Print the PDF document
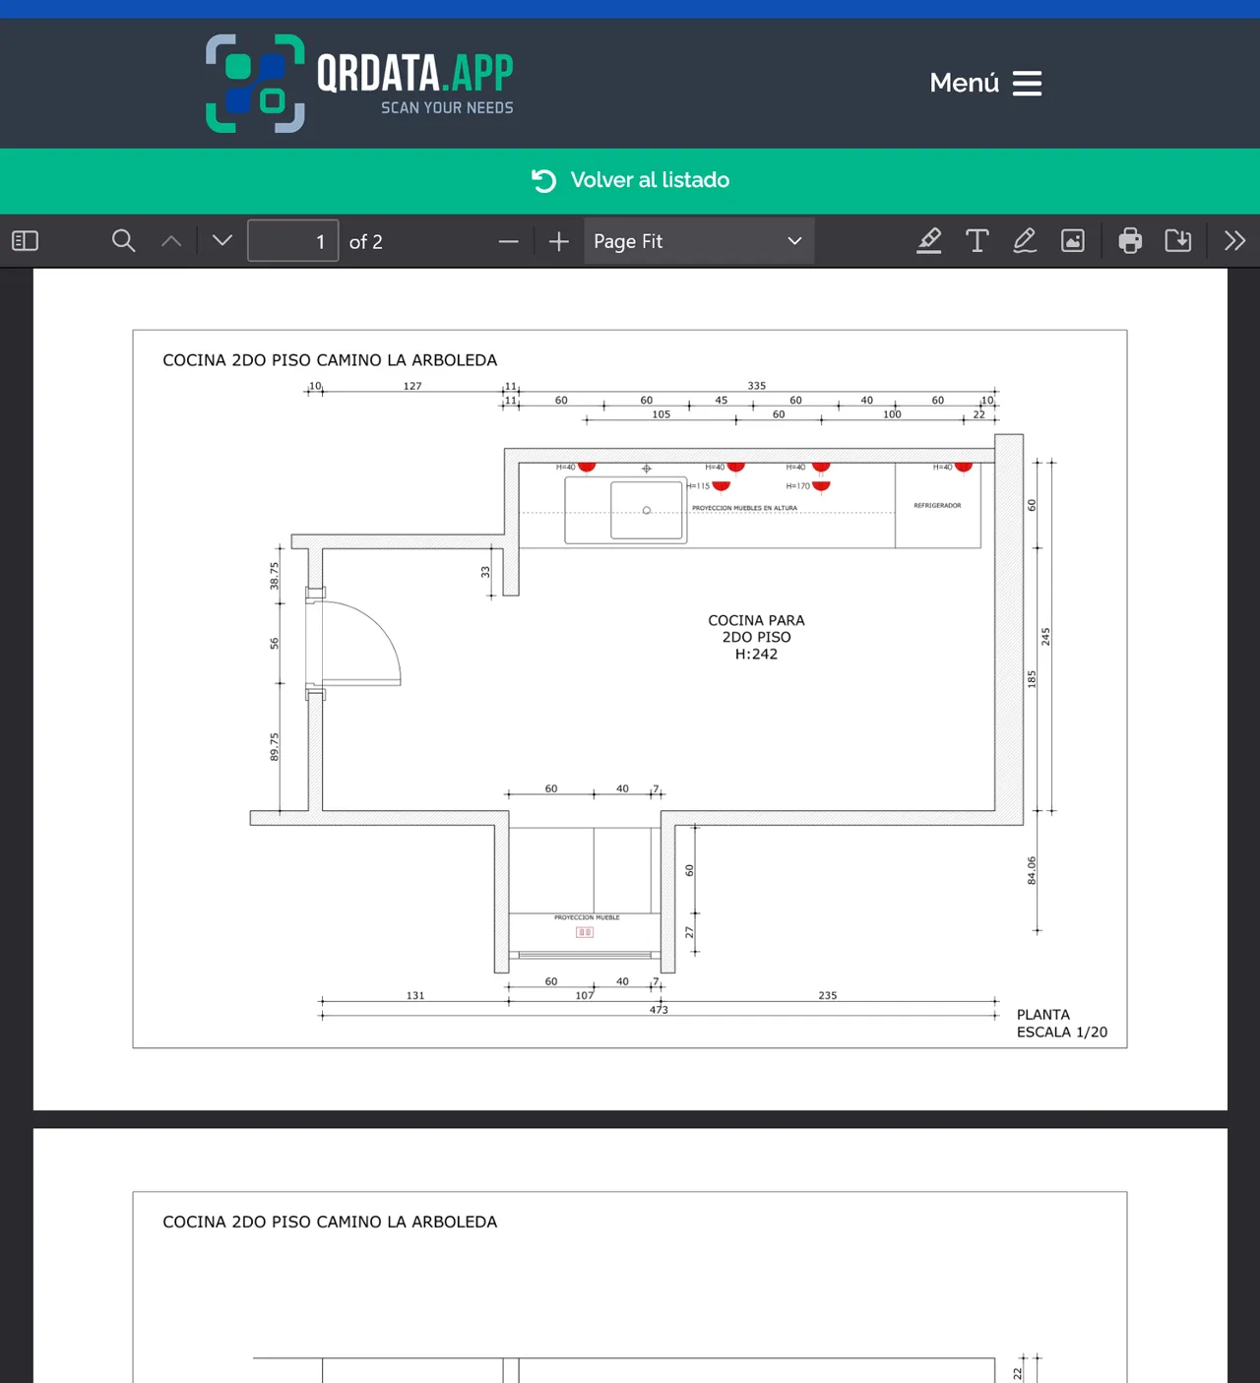 pos(1130,241)
